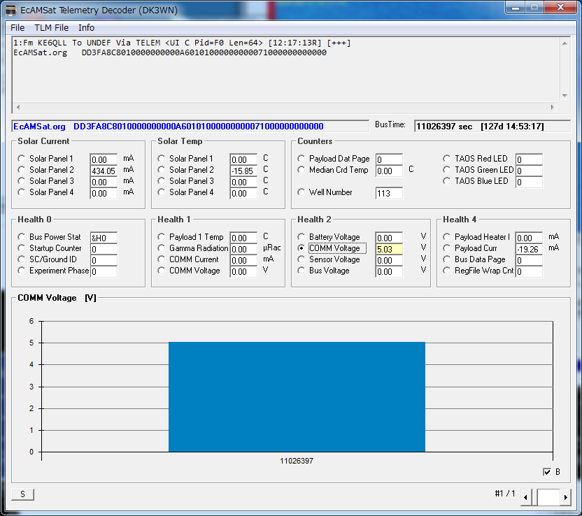Image resolution: width=582 pixels, height=516 pixels.
Task: Select Bus Voltage radio button
Action: pos(301,271)
